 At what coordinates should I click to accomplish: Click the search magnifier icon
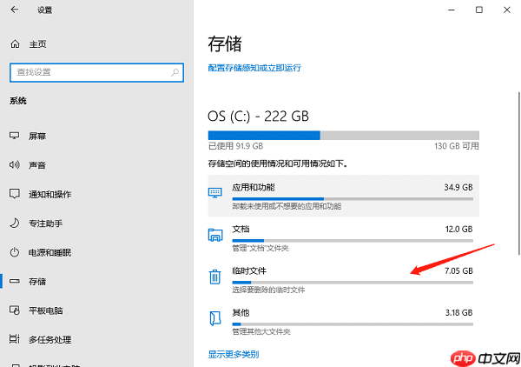pos(175,71)
